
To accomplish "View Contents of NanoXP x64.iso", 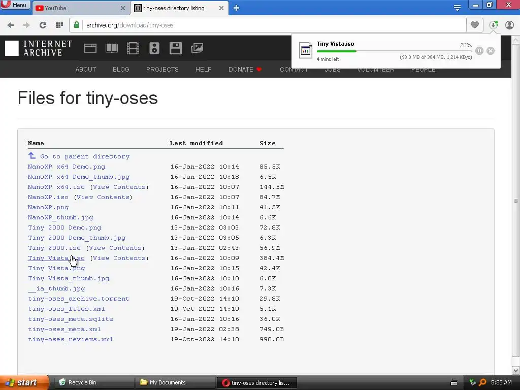I will coord(119,187).
